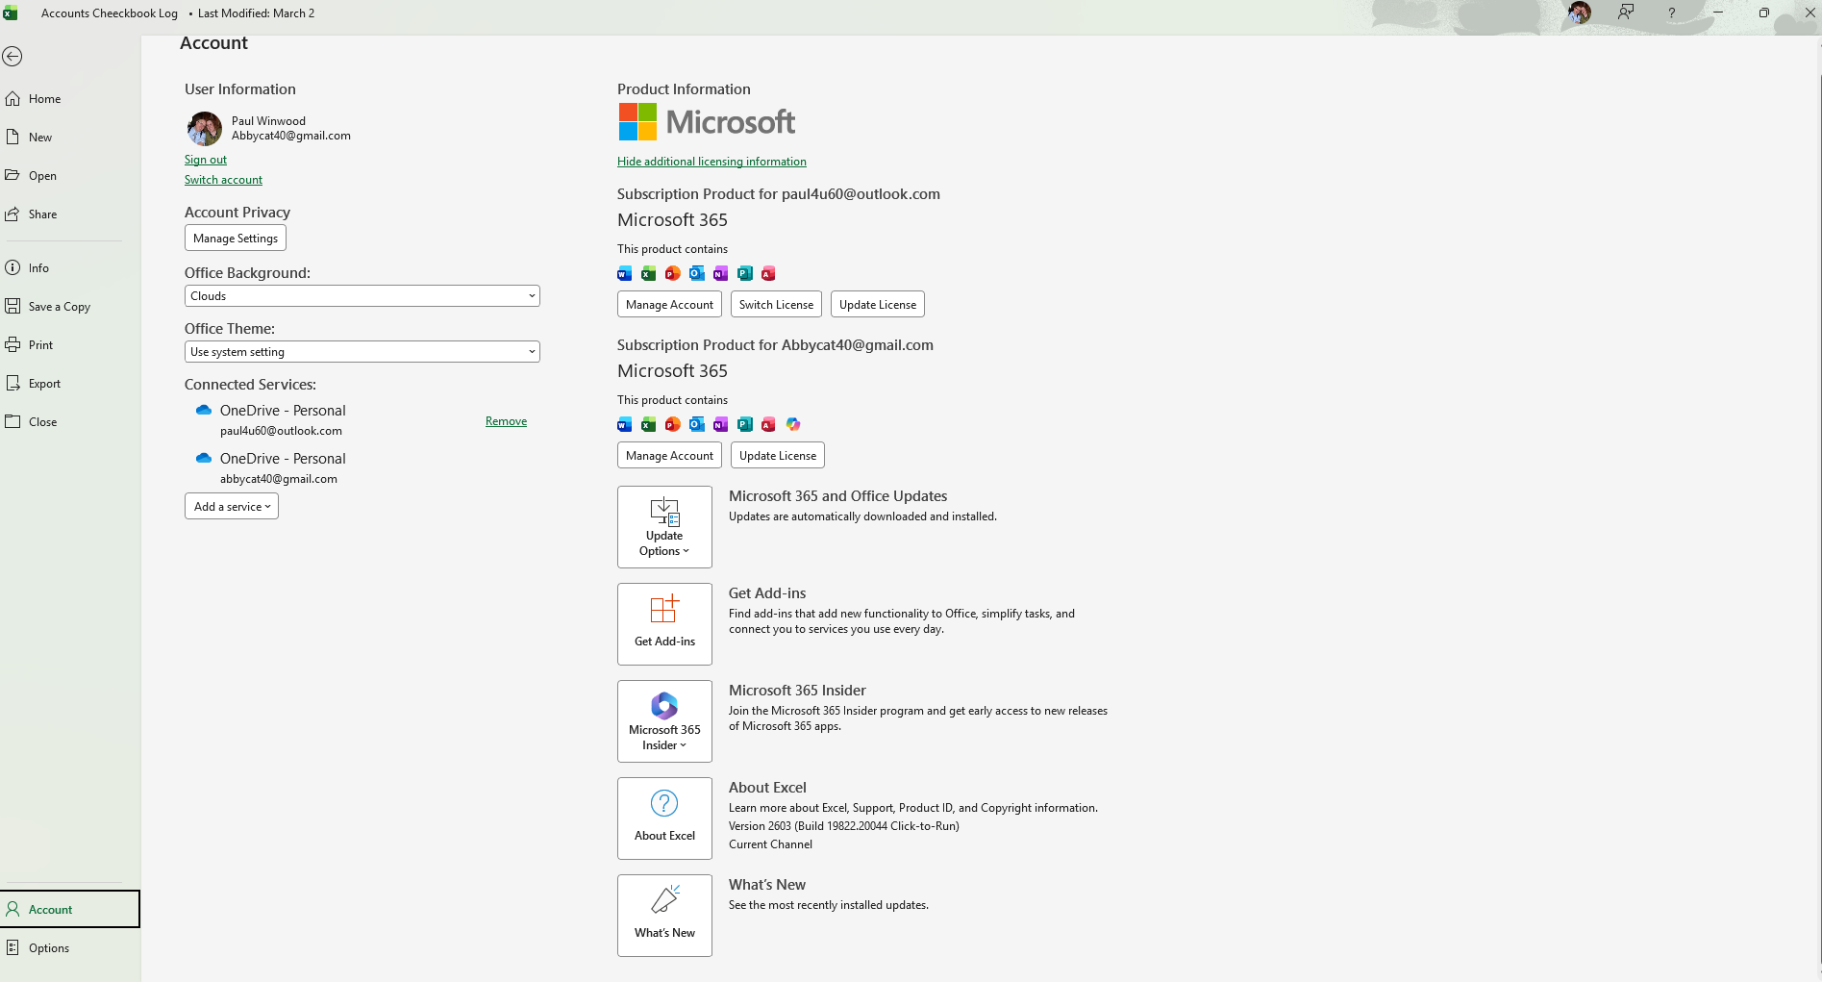Screen dimensions: 1822x982
Task: Close the workbook via Close entry
Action: [70, 422]
